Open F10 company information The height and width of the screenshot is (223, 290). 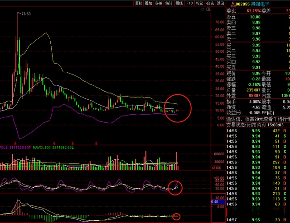(189, 3)
